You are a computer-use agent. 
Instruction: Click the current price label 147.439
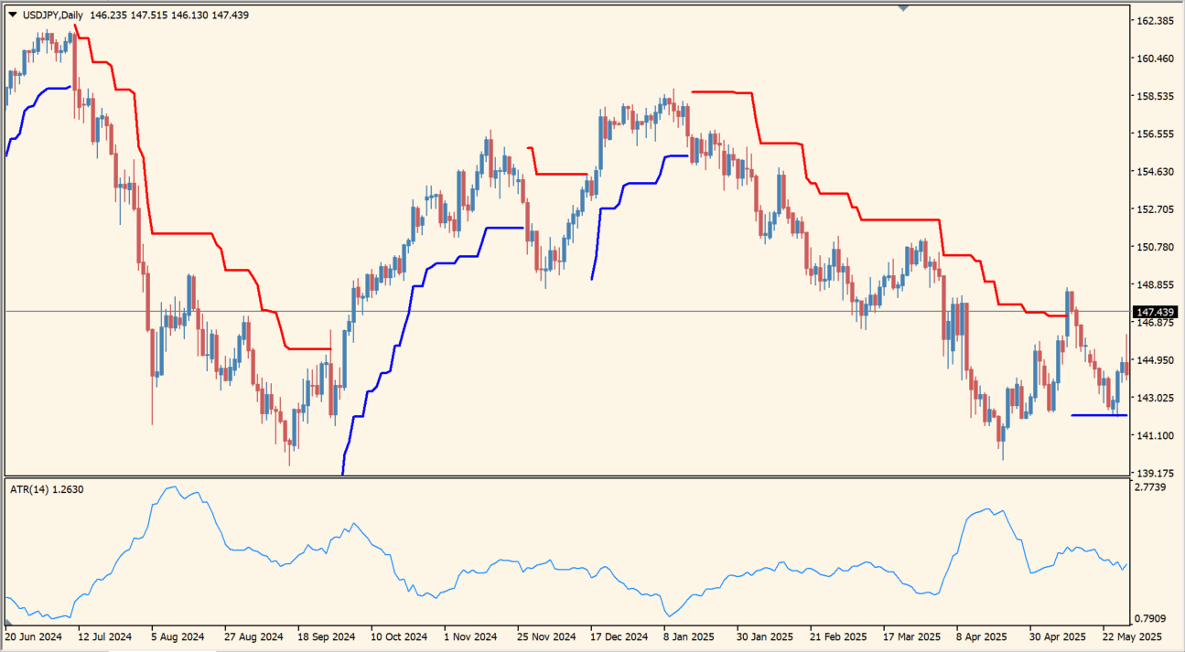click(x=1155, y=312)
